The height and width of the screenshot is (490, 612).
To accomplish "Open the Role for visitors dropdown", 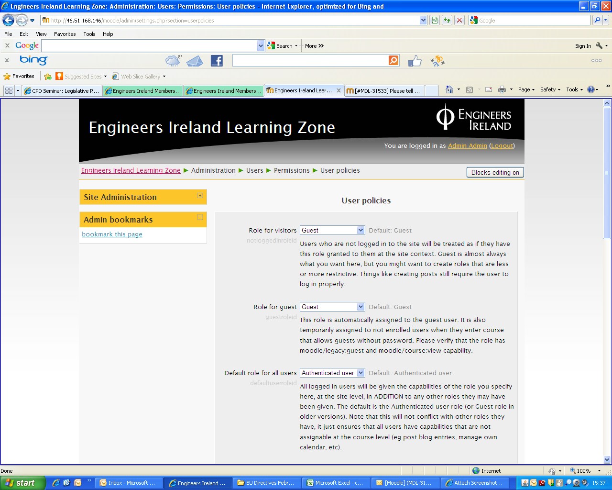I will point(332,230).
